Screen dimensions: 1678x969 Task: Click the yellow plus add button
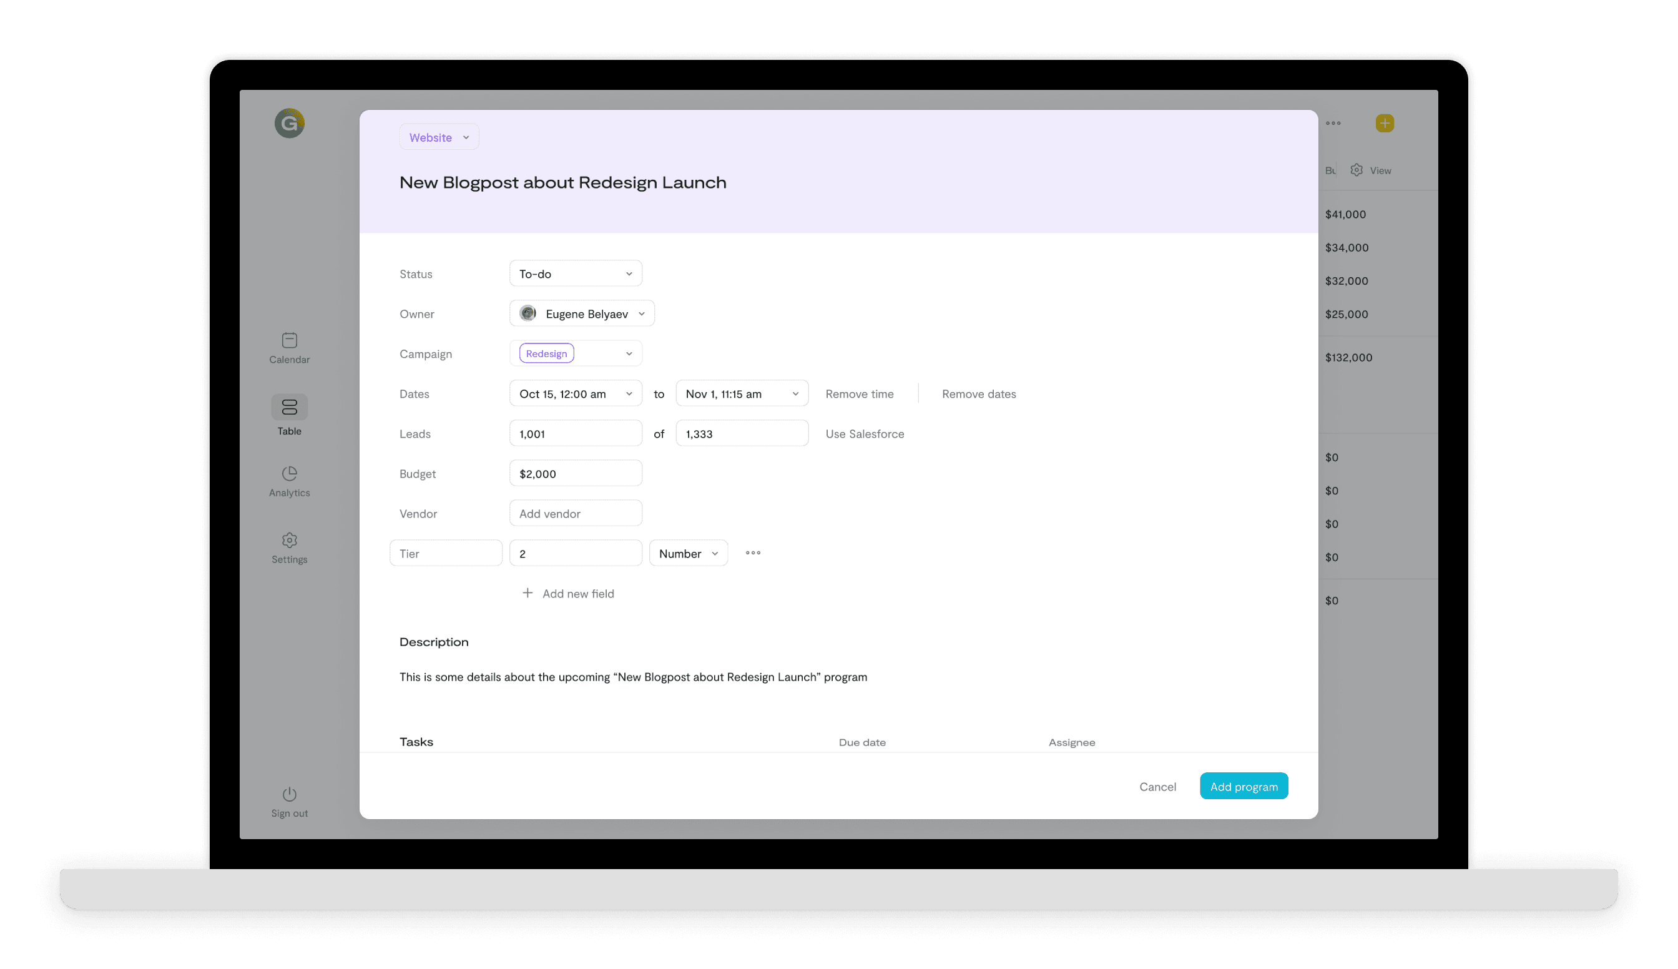[1385, 123]
